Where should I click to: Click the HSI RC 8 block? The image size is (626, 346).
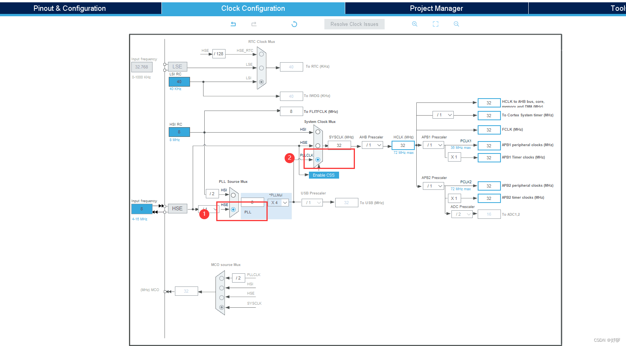(179, 132)
